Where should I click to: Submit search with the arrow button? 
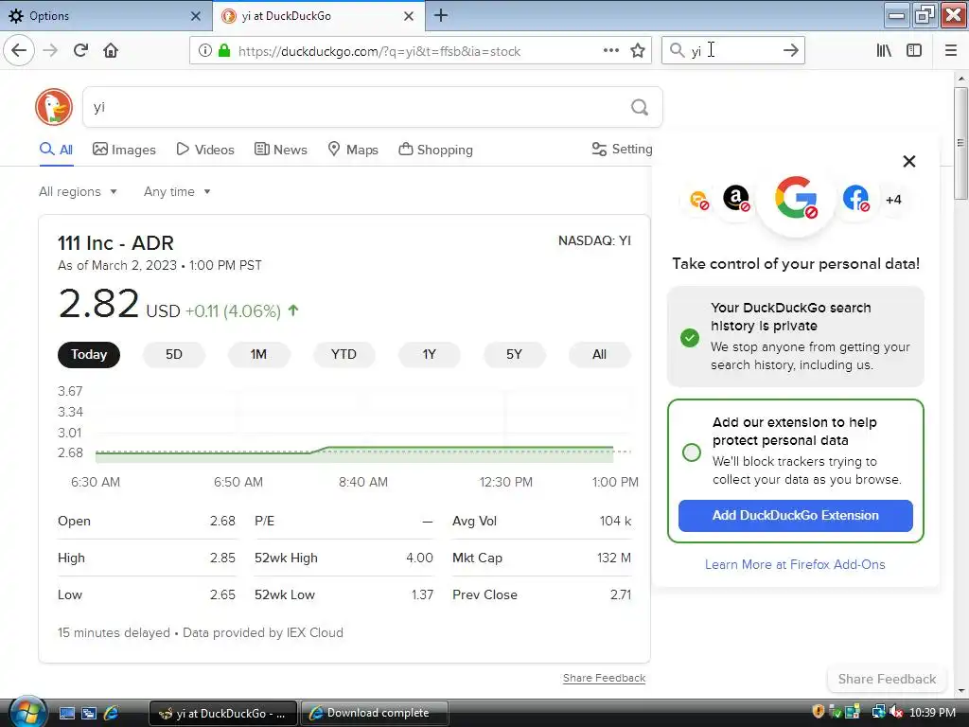pos(790,50)
